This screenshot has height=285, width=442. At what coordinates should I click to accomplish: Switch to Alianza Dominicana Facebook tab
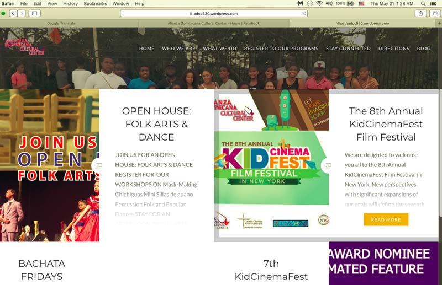tap(214, 23)
